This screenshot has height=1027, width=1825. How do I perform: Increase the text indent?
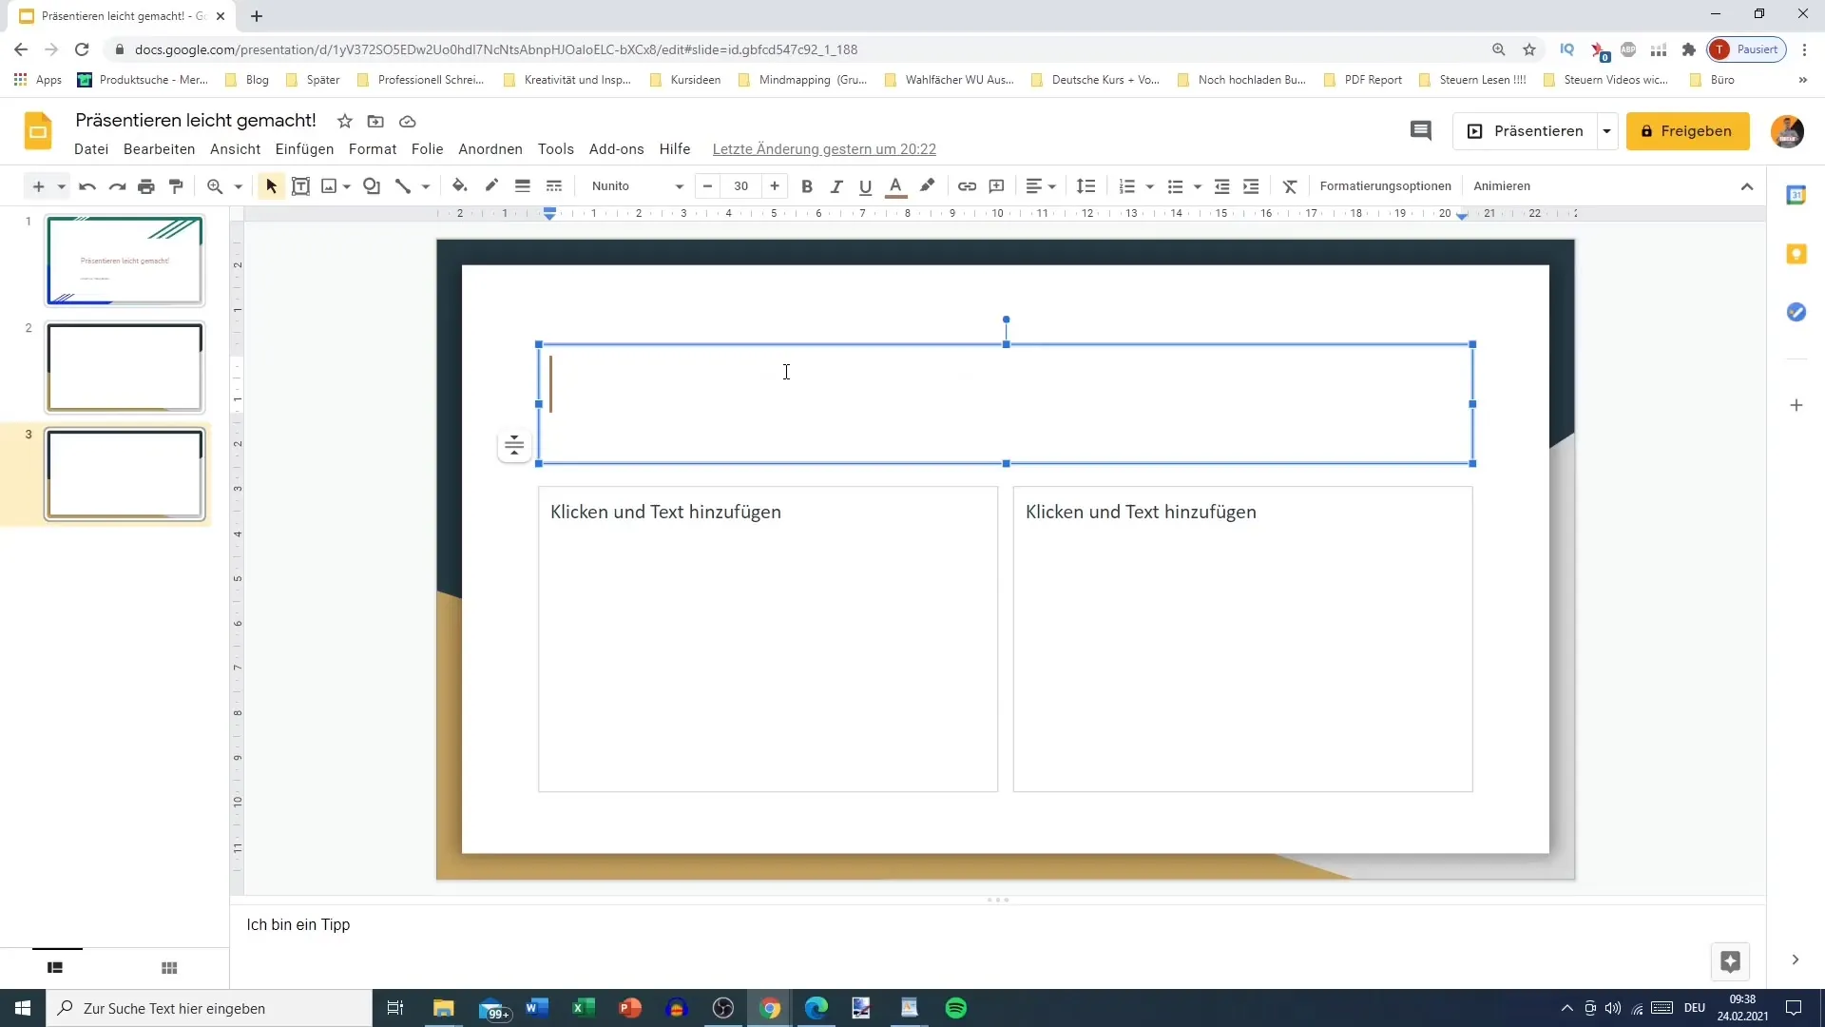tap(1251, 186)
